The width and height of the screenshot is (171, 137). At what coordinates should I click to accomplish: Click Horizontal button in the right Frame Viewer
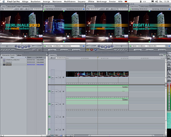point(162,50)
